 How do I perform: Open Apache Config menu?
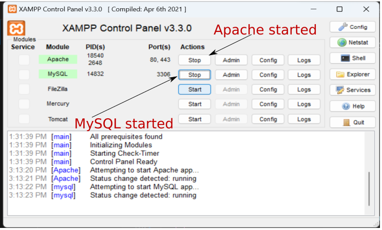(268, 60)
